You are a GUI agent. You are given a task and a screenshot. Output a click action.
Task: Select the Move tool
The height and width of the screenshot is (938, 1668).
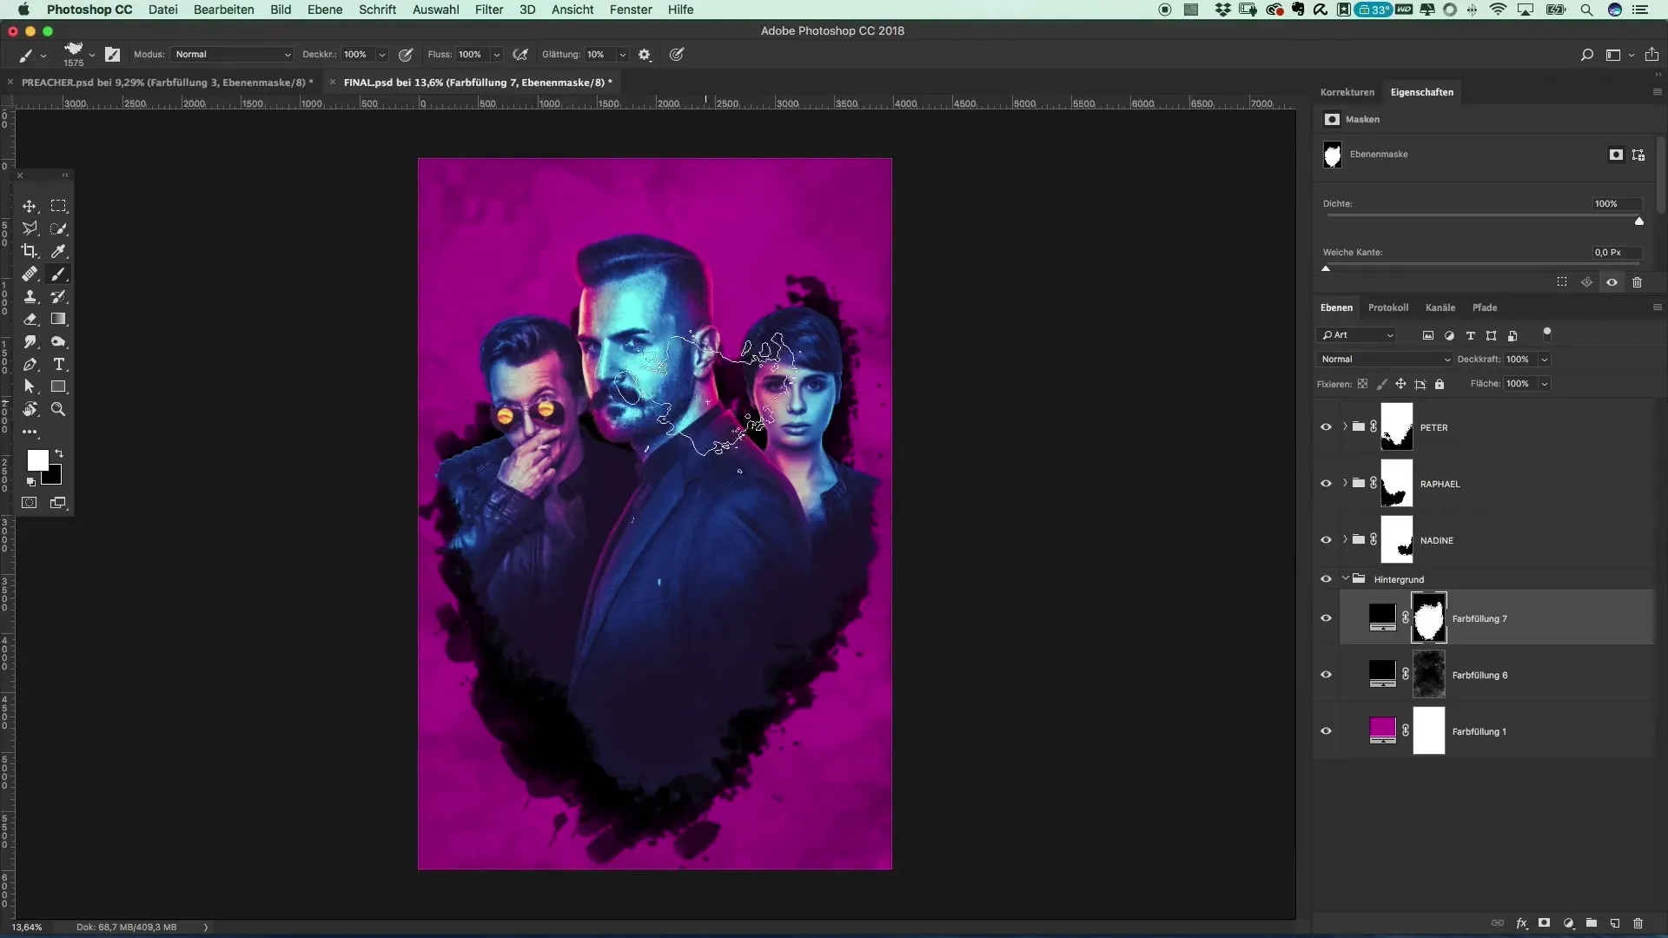(30, 206)
